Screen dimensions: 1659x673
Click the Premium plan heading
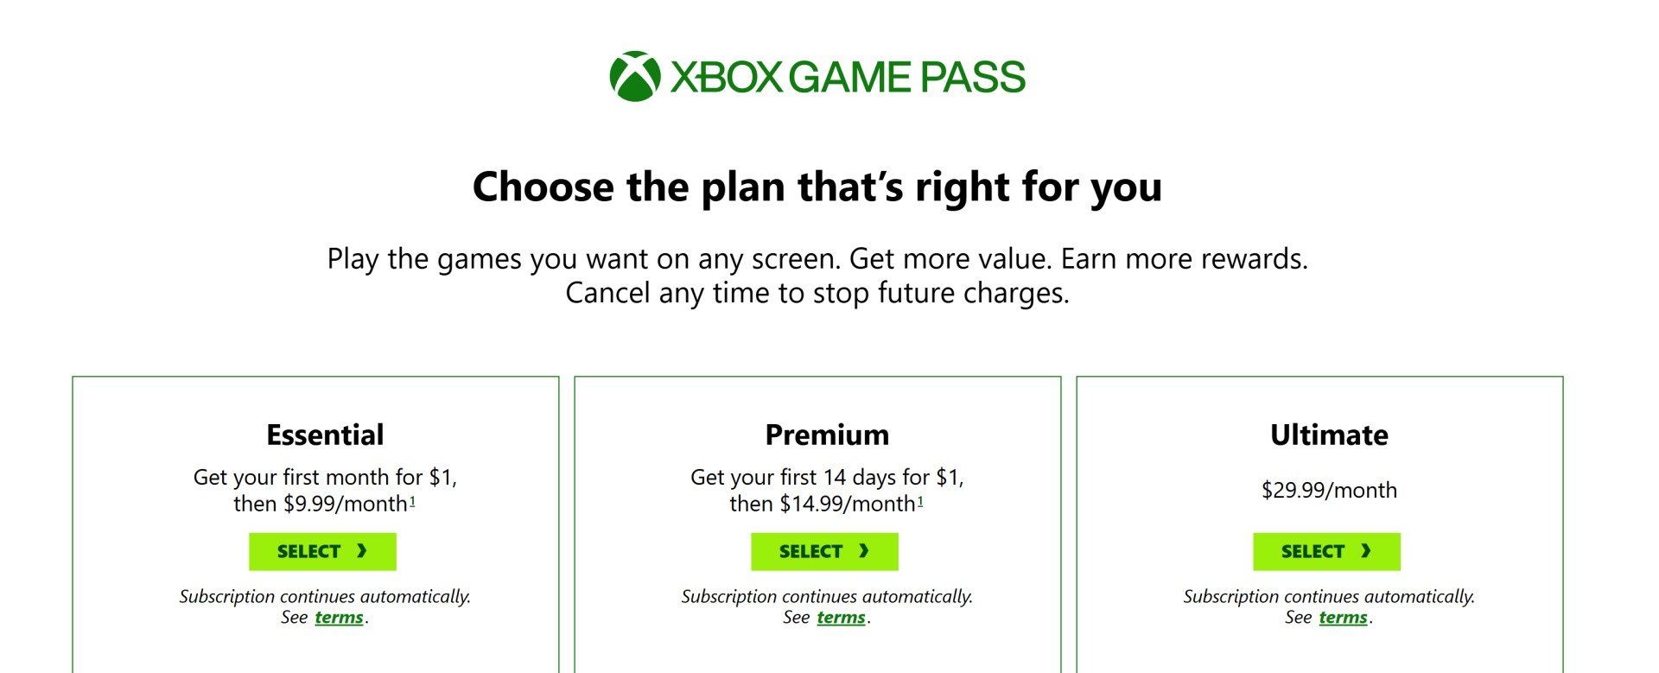tap(827, 435)
